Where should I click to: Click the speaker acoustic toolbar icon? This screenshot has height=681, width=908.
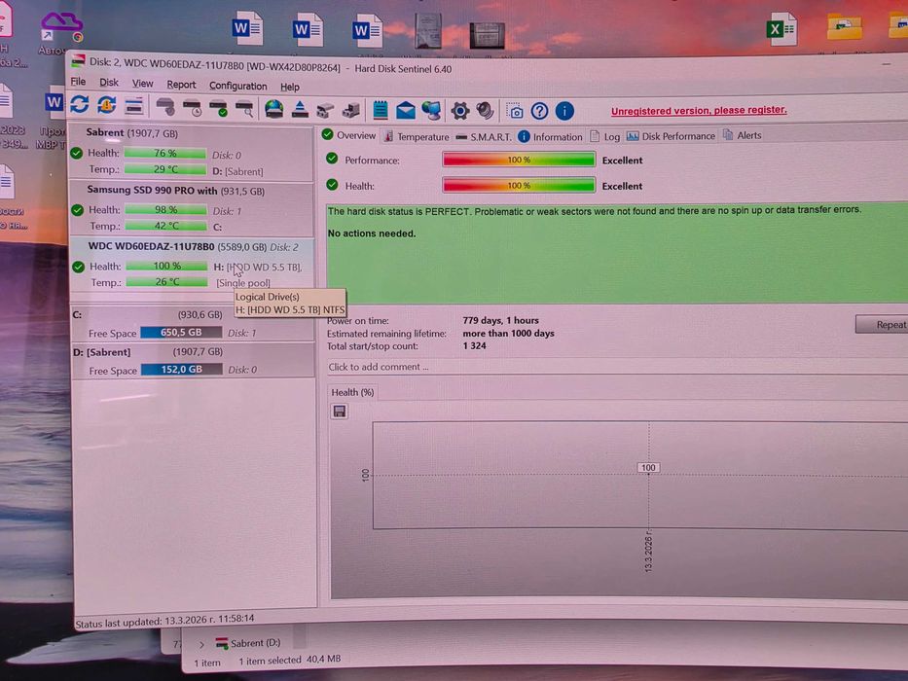485,111
